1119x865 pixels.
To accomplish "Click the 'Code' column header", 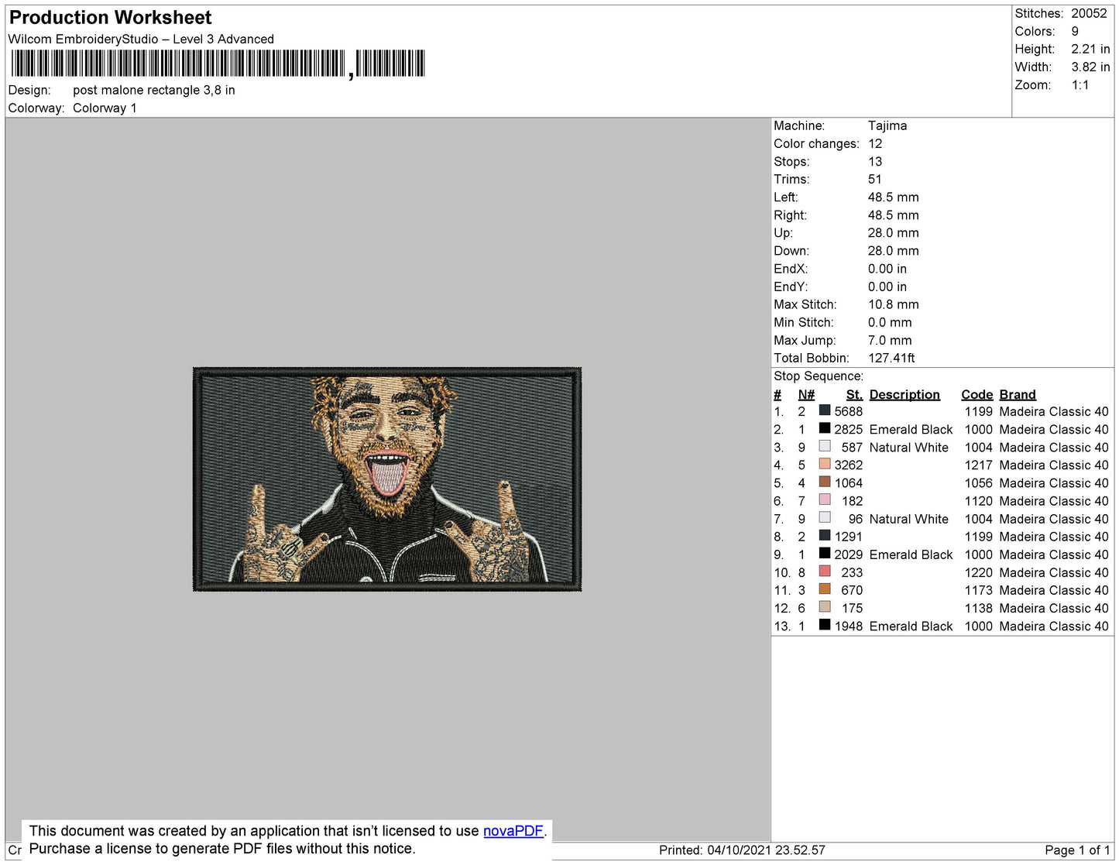I will pos(977,394).
